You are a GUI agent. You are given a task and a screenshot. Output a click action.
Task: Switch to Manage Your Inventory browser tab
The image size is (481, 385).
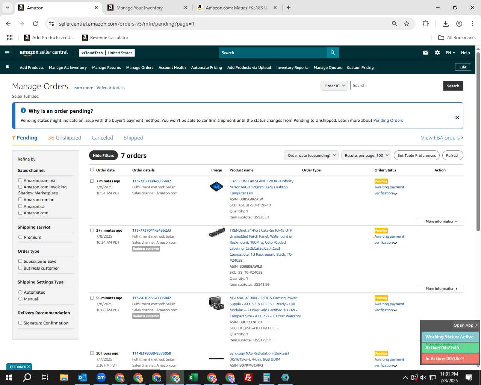tap(147, 8)
